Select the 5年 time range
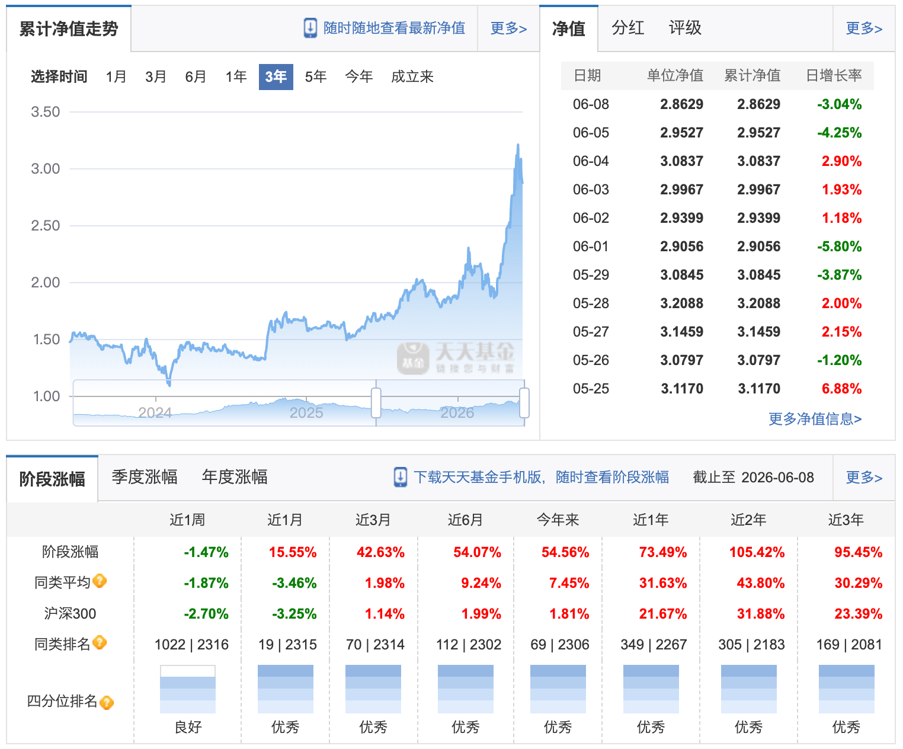Screen dimensions: 903x749 (x=316, y=76)
